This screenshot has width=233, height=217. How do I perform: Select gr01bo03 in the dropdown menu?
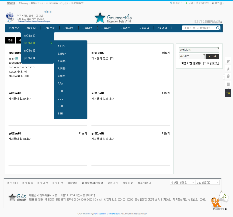coord(30,51)
